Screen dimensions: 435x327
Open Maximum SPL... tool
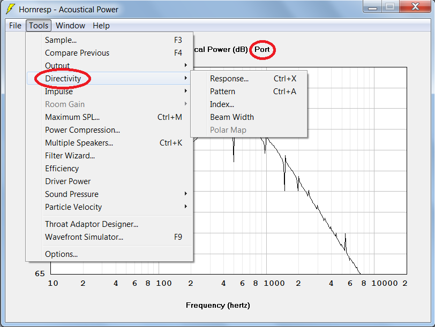point(110,117)
